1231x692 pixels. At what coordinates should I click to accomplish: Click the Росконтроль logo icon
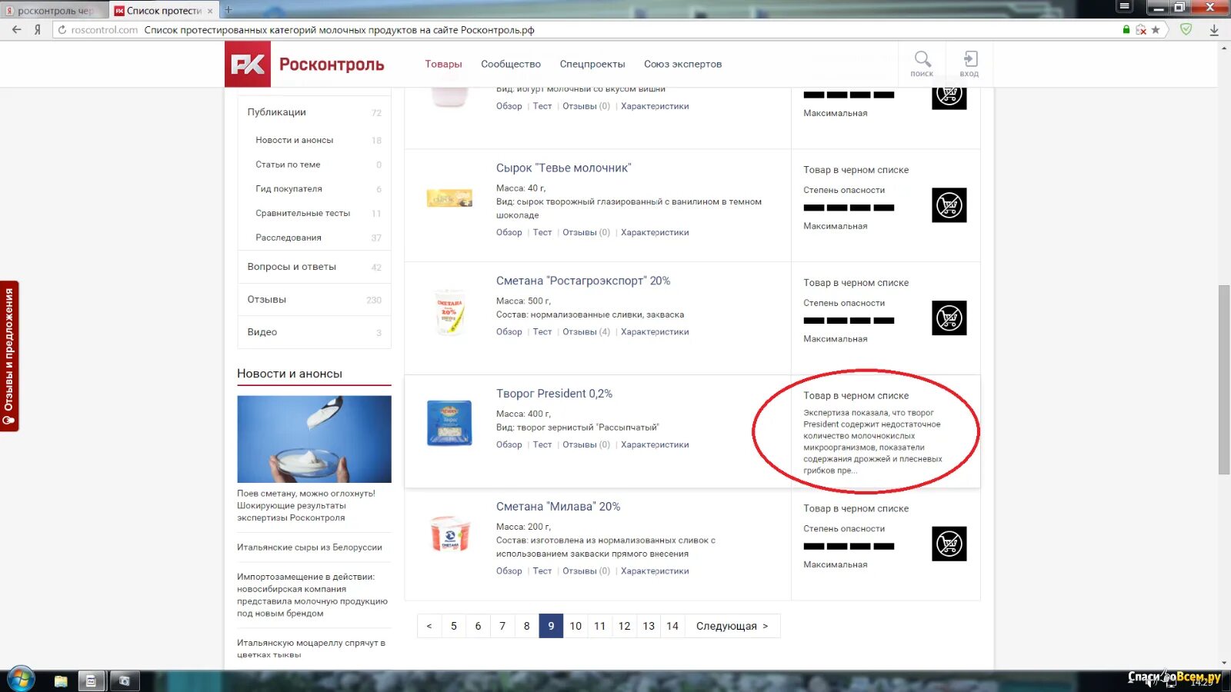click(x=248, y=65)
